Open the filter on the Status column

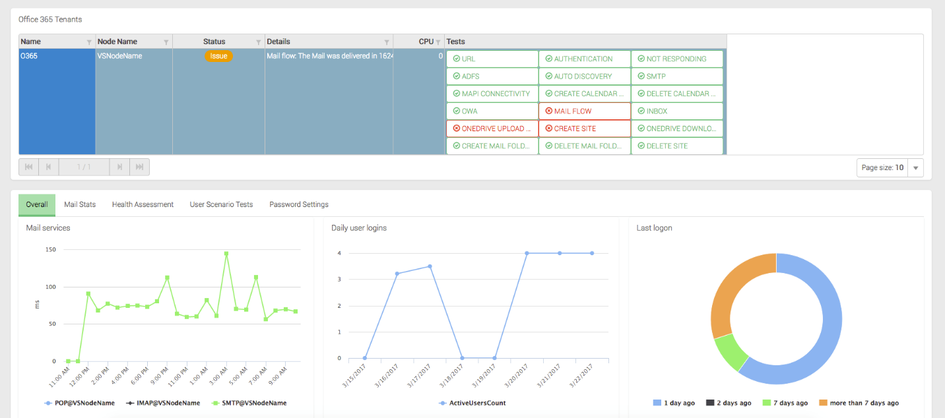259,42
